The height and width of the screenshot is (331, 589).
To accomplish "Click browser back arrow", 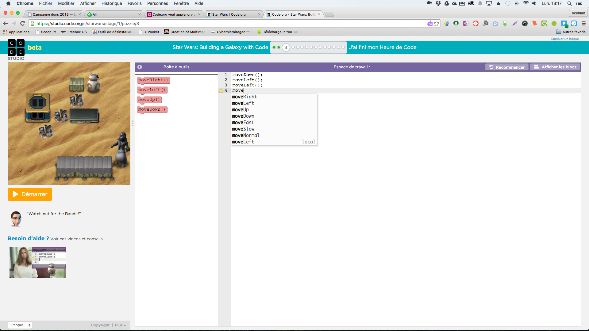I will click(5, 23).
